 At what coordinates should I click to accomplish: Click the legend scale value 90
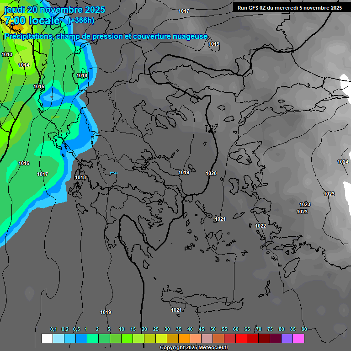[304, 329]
